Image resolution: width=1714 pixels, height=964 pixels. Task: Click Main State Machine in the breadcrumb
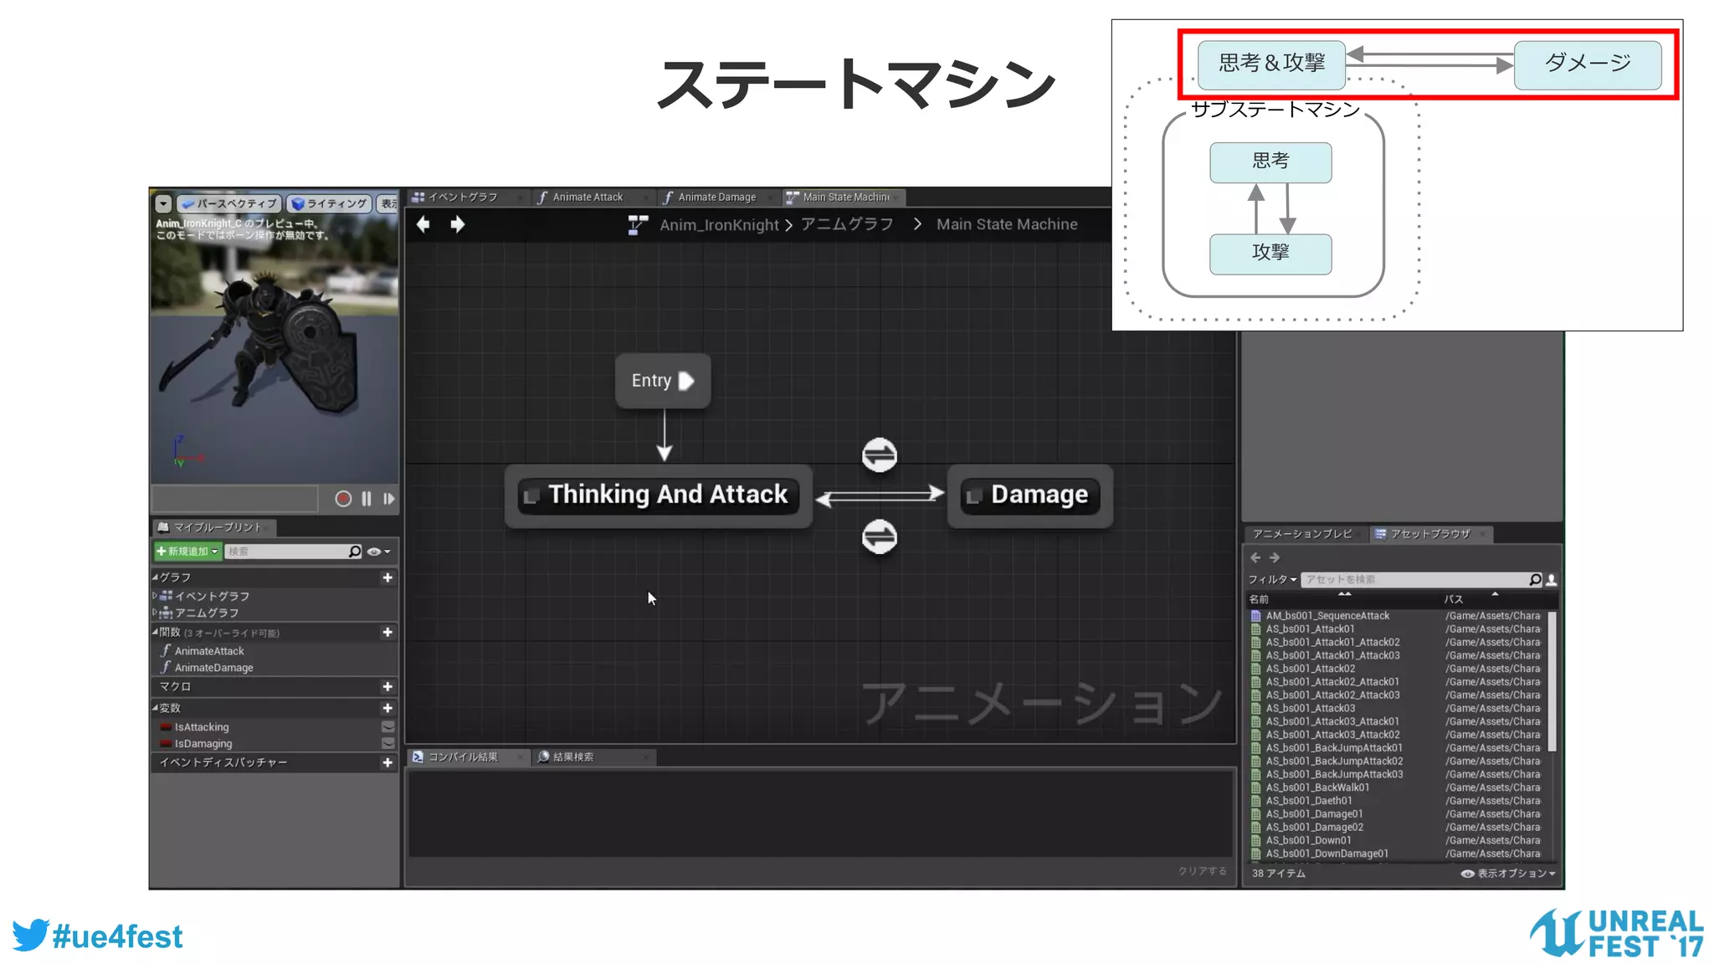(1007, 224)
